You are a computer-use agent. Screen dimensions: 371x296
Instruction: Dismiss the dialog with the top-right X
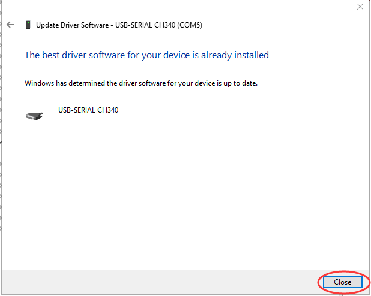[x=360, y=7]
